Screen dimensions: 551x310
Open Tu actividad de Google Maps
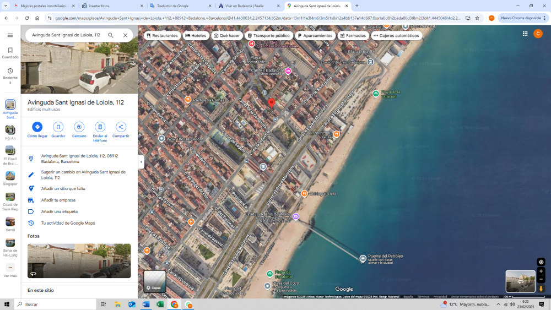click(x=79, y=223)
